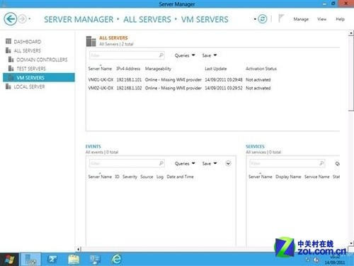The width and height of the screenshot is (354, 266).
Task: Sort services by Service Name column
Action: pos(316,177)
